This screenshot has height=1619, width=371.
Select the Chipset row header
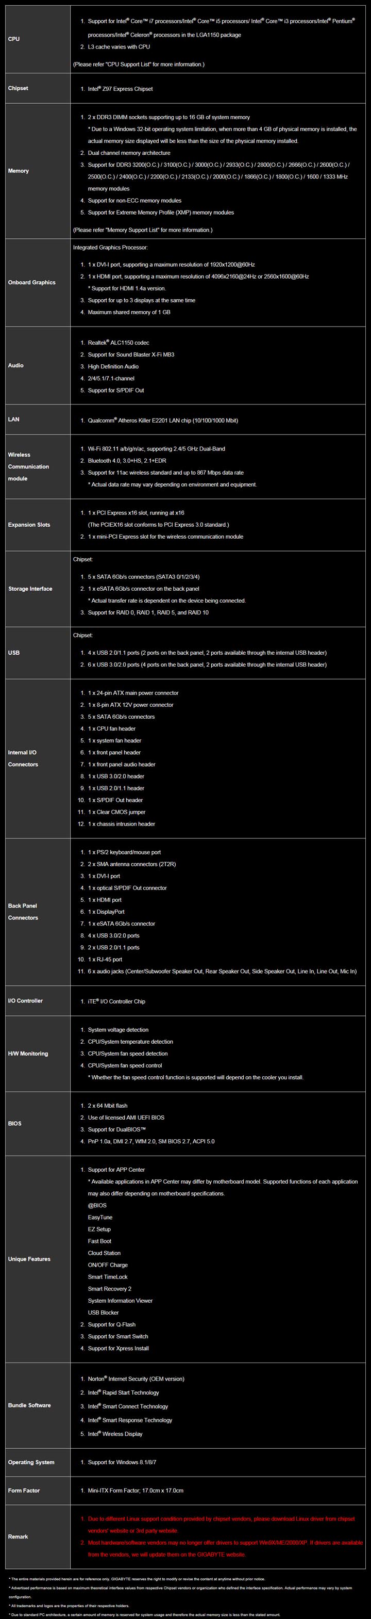pyautogui.click(x=18, y=89)
